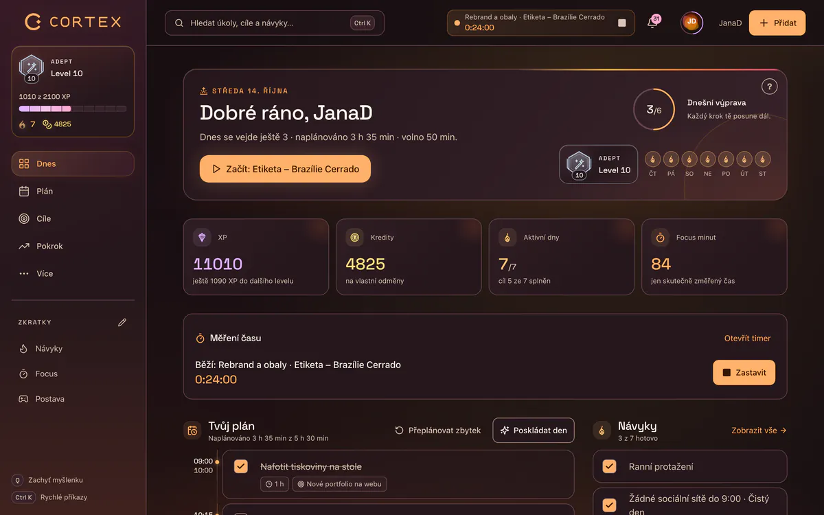Open Návyky shortcut
Screen dimensions: 824x515
(73, 349)
